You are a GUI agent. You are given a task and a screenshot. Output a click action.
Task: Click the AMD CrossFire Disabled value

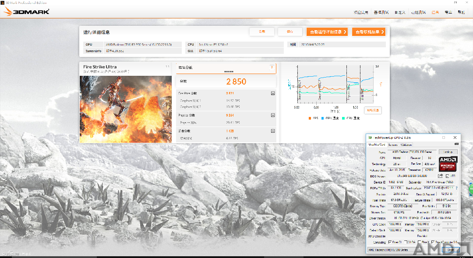coord(422,236)
